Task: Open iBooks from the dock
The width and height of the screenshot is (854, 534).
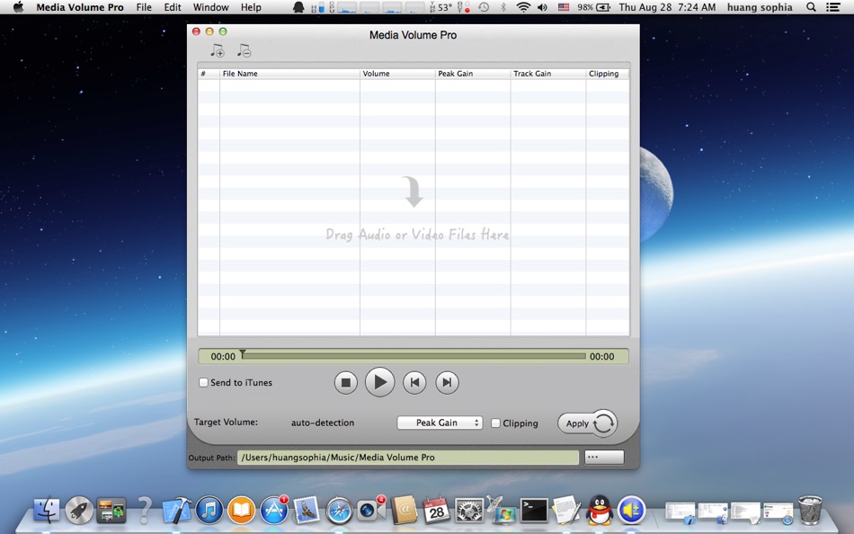Action: pyautogui.click(x=241, y=511)
